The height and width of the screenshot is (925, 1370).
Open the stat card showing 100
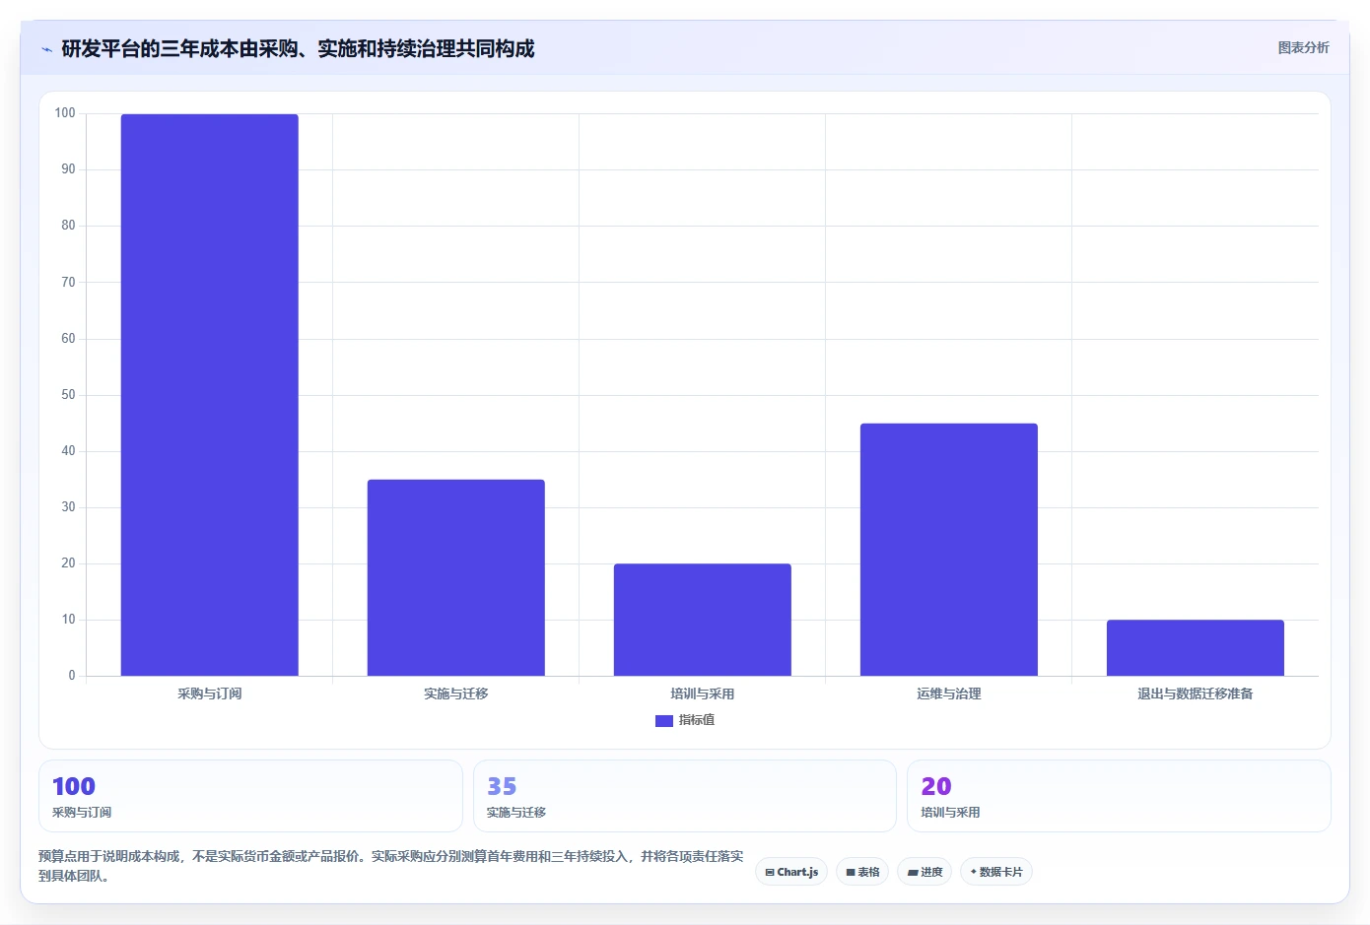point(250,796)
